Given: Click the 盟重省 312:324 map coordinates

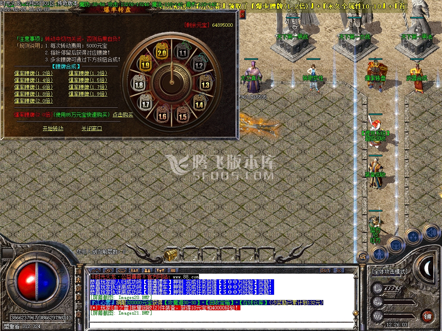Looking at the screenshot, I should pos(22,327).
